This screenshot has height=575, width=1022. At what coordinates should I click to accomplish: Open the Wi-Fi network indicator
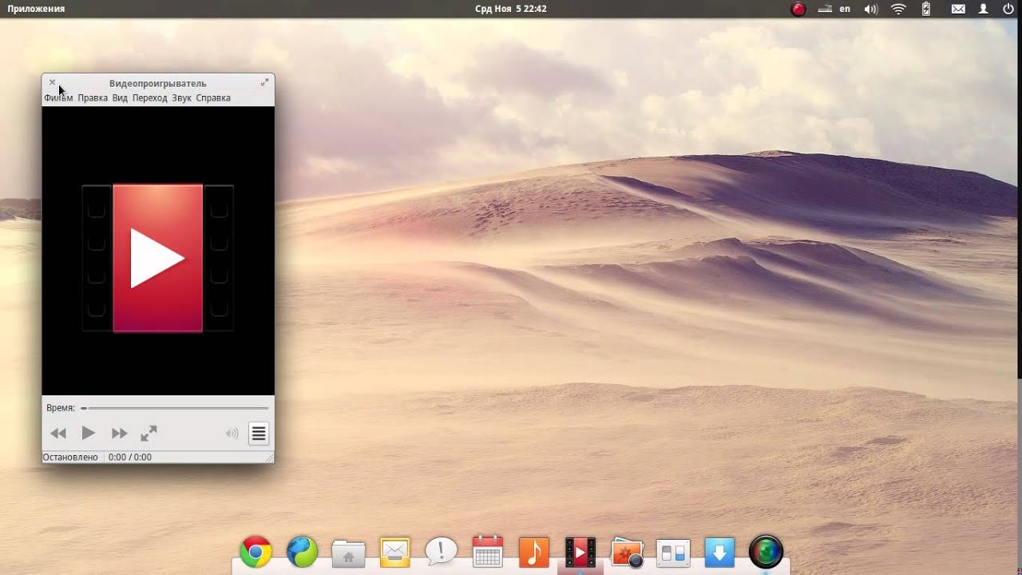(x=898, y=9)
